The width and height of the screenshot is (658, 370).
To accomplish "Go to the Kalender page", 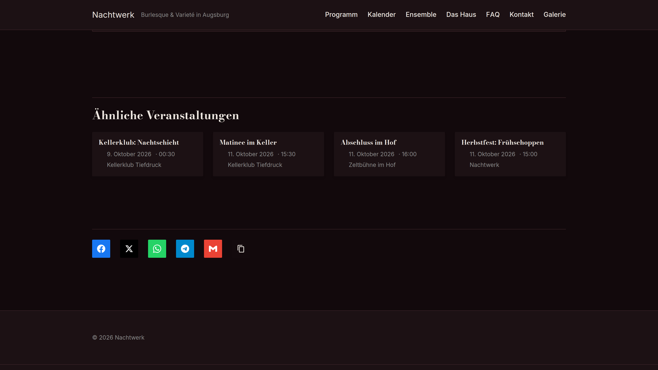I will tap(382, 15).
